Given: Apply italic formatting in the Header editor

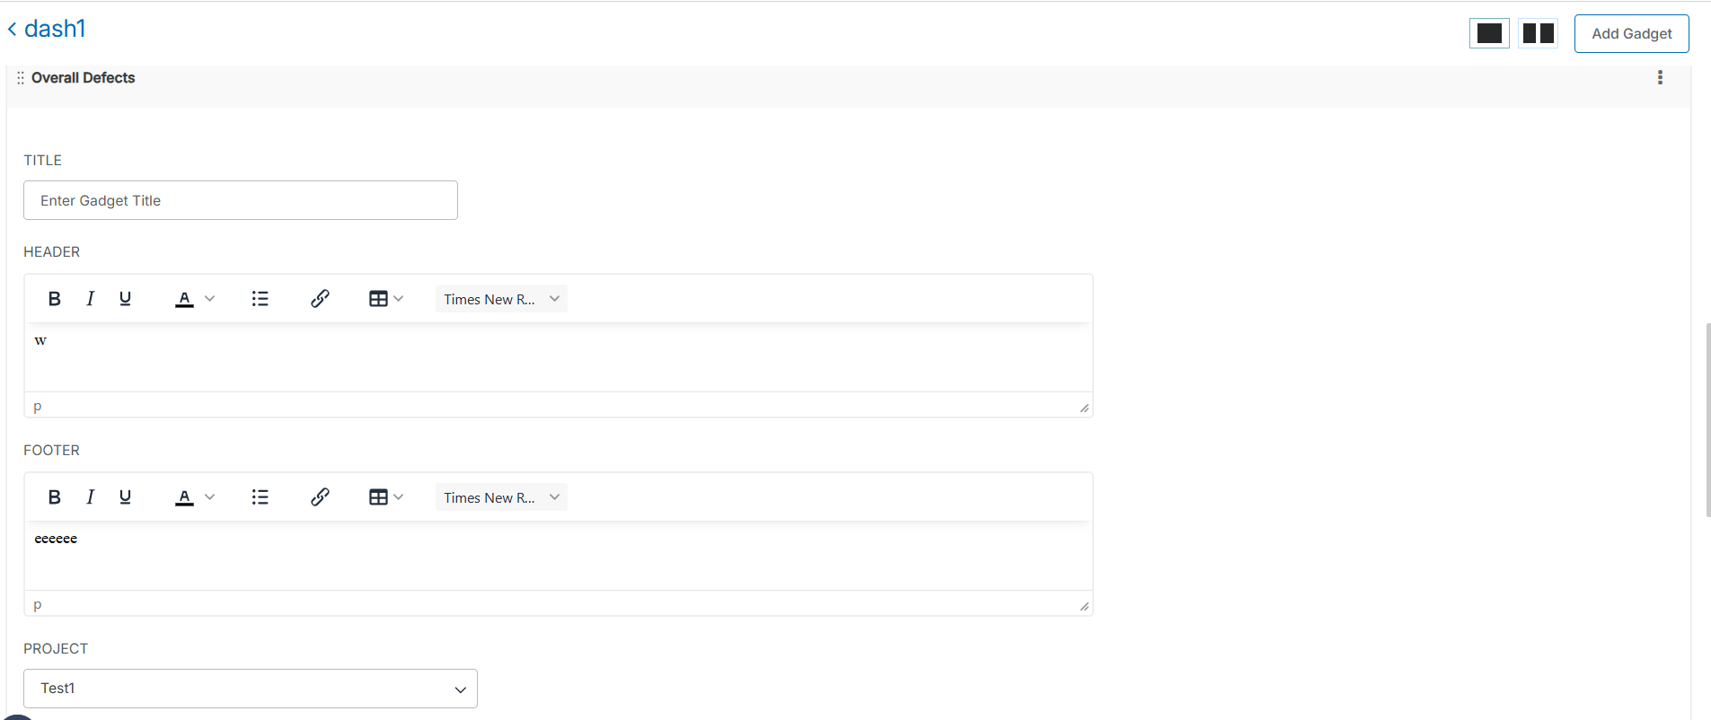Looking at the screenshot, I should [x=89, y=298].
